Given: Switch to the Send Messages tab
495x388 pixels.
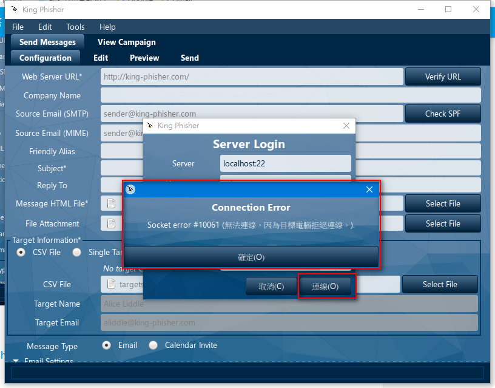Looking at the screenshot, I should [48, 42].
